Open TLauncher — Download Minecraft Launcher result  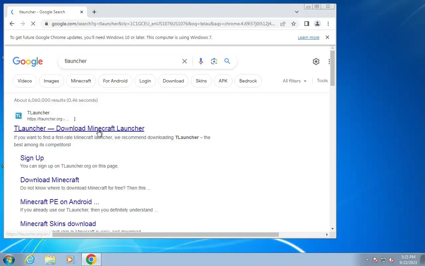point(79,128)
